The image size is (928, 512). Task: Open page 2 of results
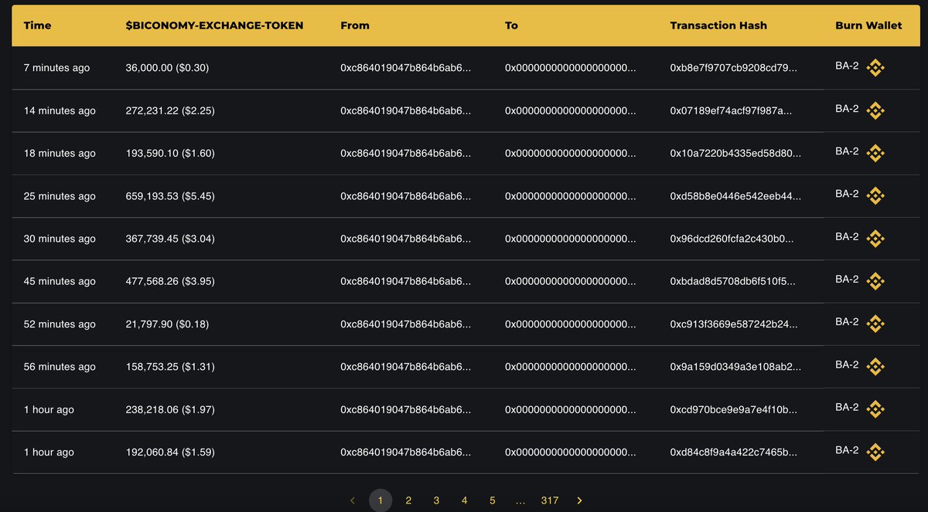coord(408,500)
